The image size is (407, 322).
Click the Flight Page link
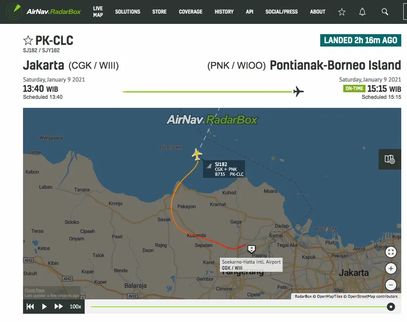tap(34, 290)
